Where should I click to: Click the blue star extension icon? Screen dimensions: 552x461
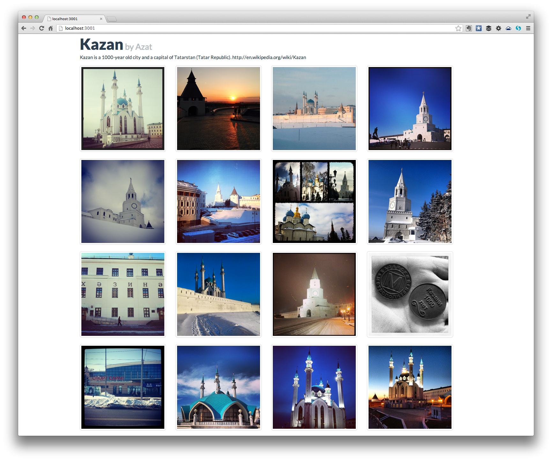pyautogui.click(x=479, y=28)
